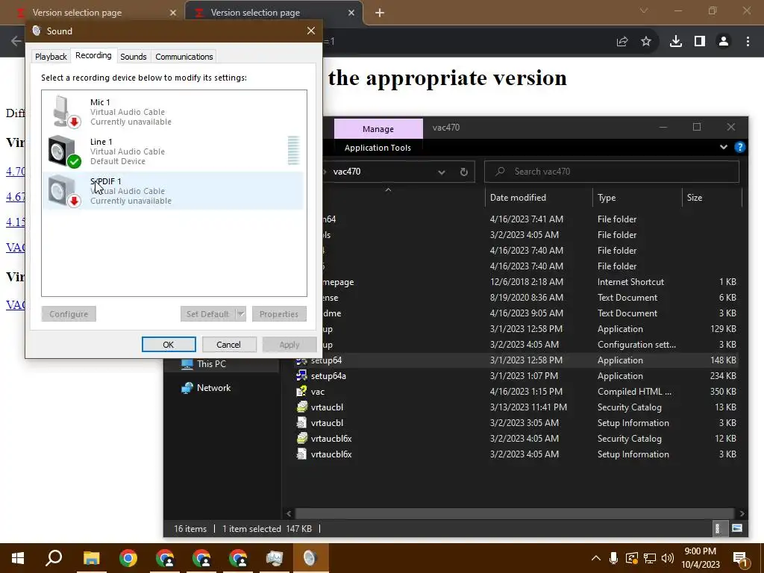Open Chrome downloads icon
Viewport: 764px width, 573px height.
(676, 42)
